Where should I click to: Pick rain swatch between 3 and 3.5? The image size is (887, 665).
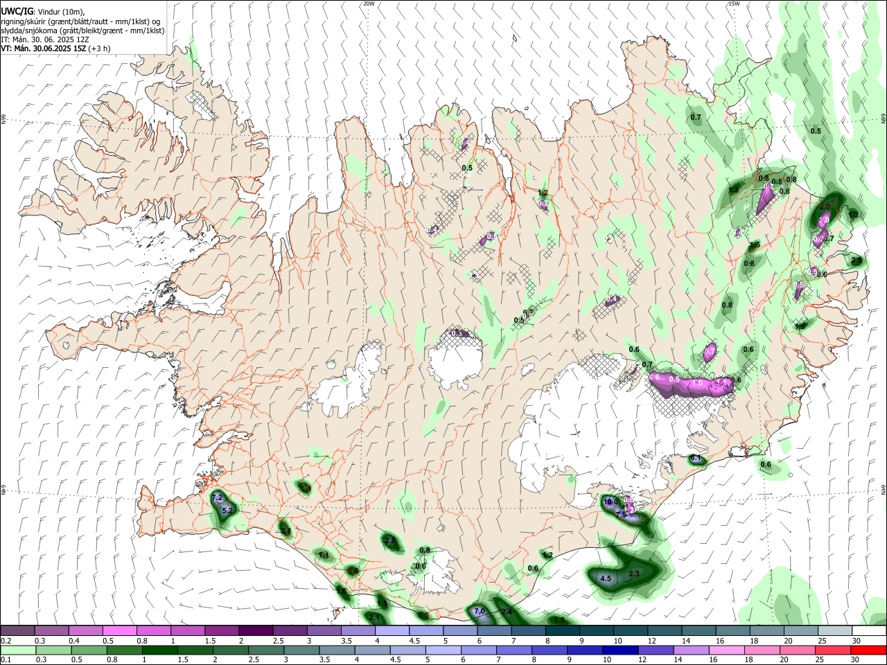[x=301, y=650]
